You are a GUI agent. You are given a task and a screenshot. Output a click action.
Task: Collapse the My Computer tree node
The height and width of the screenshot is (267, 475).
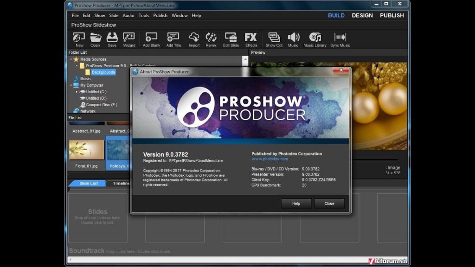(x=71, y=85)
